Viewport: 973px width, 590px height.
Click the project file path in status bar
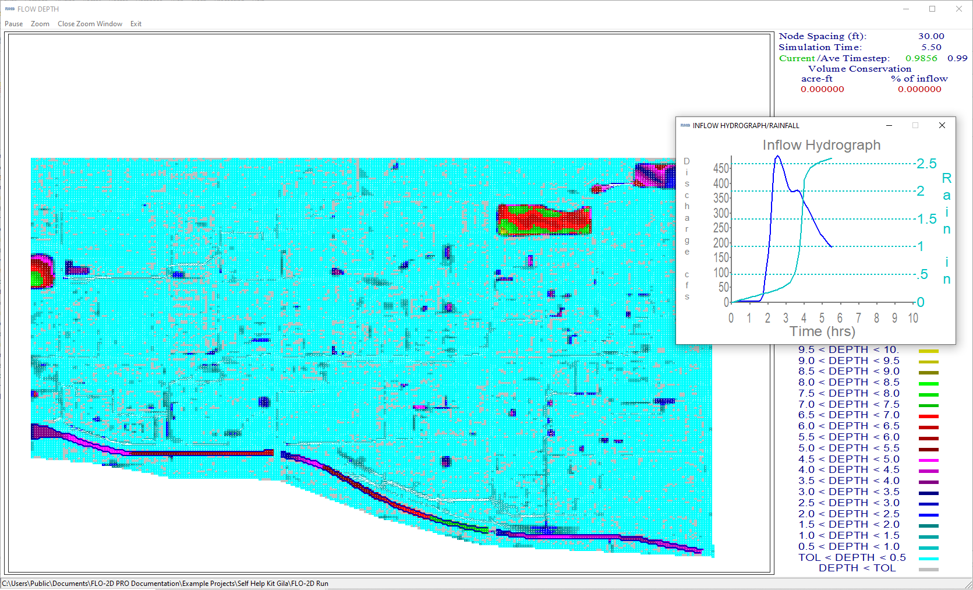point(165,584)
